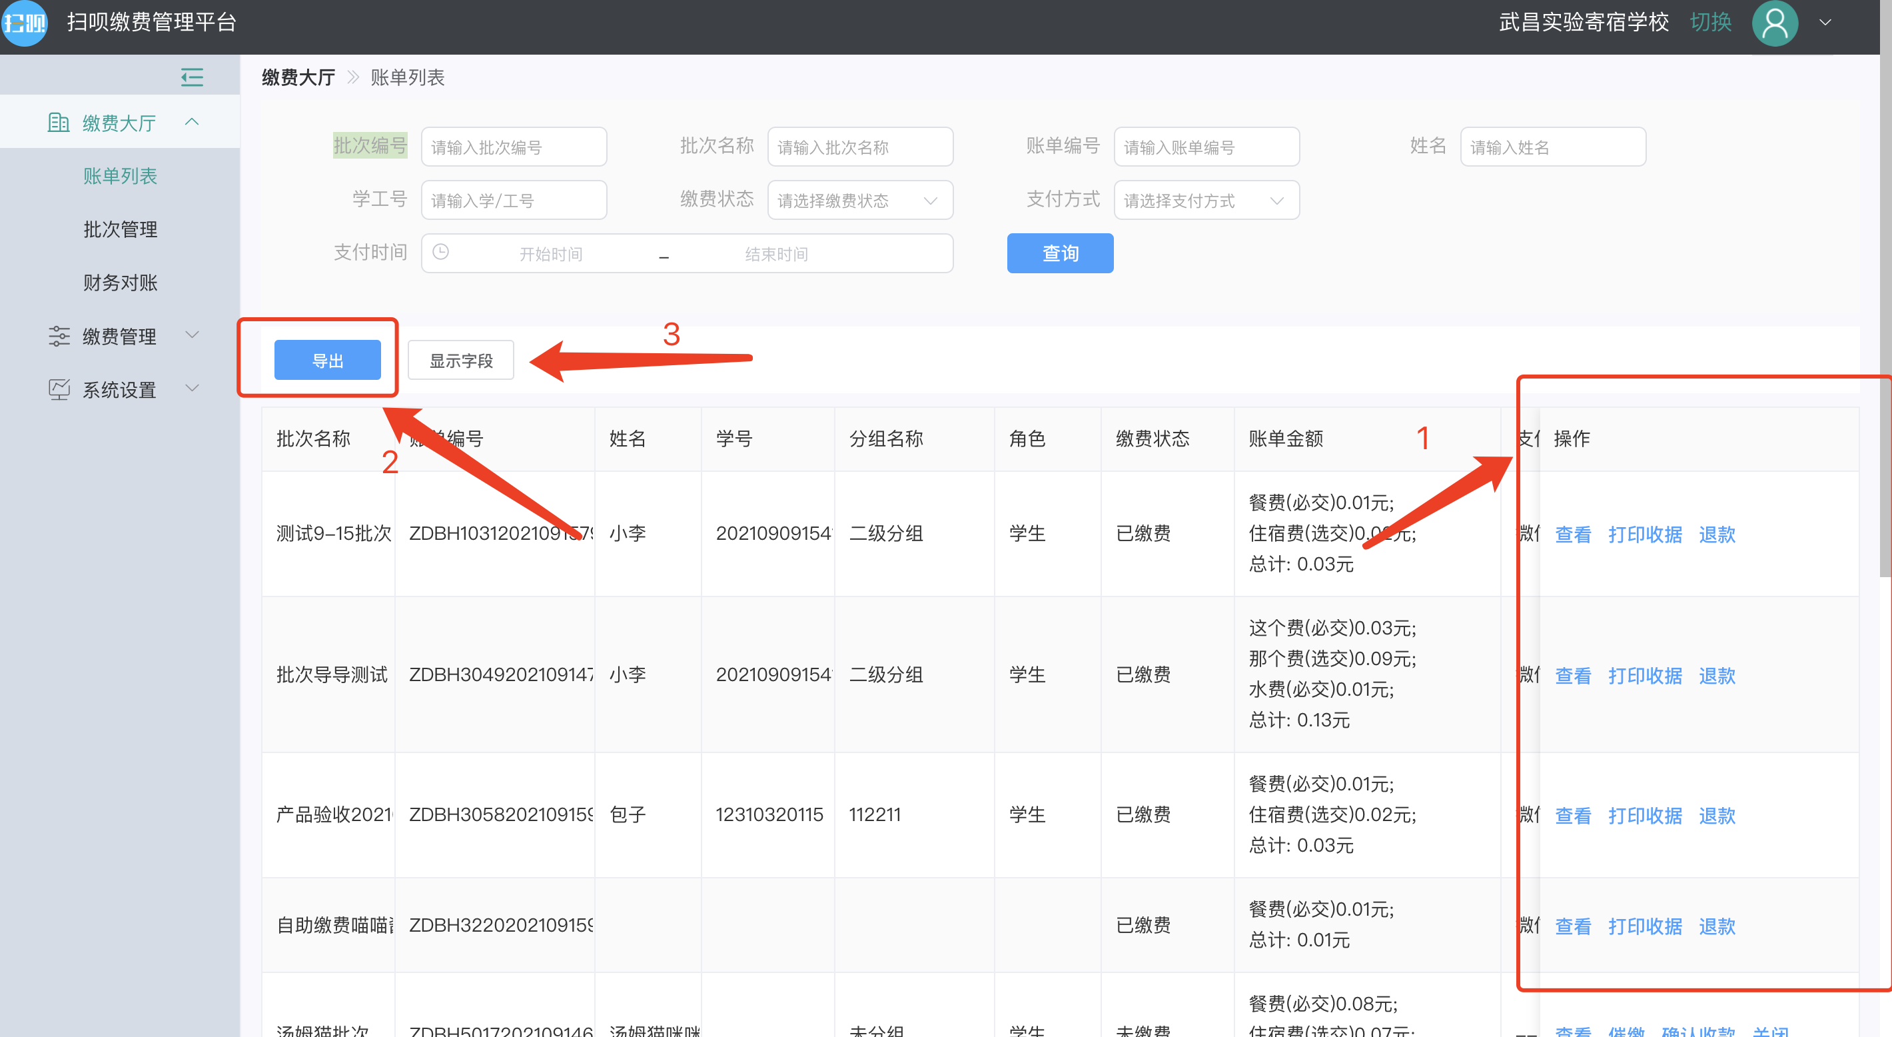This screenshot has height=1037, width=1892.
Task: Click the 缴费管理 sliders icon
Action: [59, 336]
